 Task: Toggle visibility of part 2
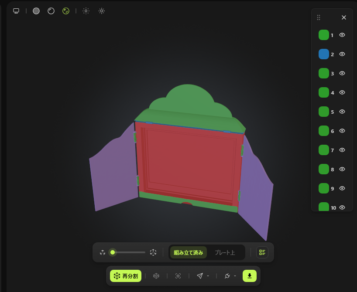point(342,54)
